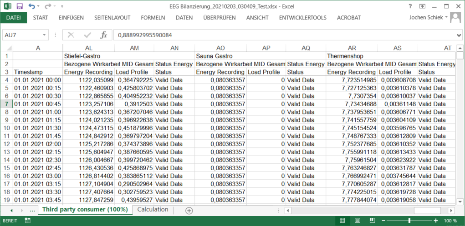
Task: Select column AO header
Action: pyautogui.click(x=220, y=48)
